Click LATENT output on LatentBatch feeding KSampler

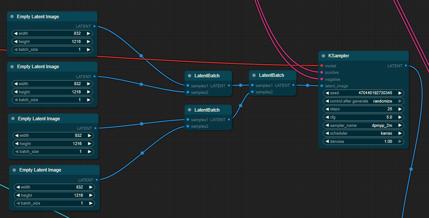[x=293, y=85]
